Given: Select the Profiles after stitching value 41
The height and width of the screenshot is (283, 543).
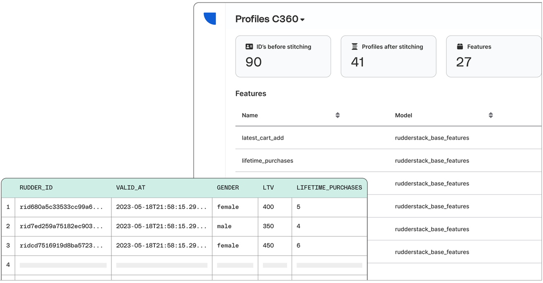Looking at the screenshot, I should [357, 62].
